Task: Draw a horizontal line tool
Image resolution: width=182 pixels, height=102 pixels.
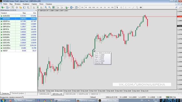Action: tap(130, 7)
